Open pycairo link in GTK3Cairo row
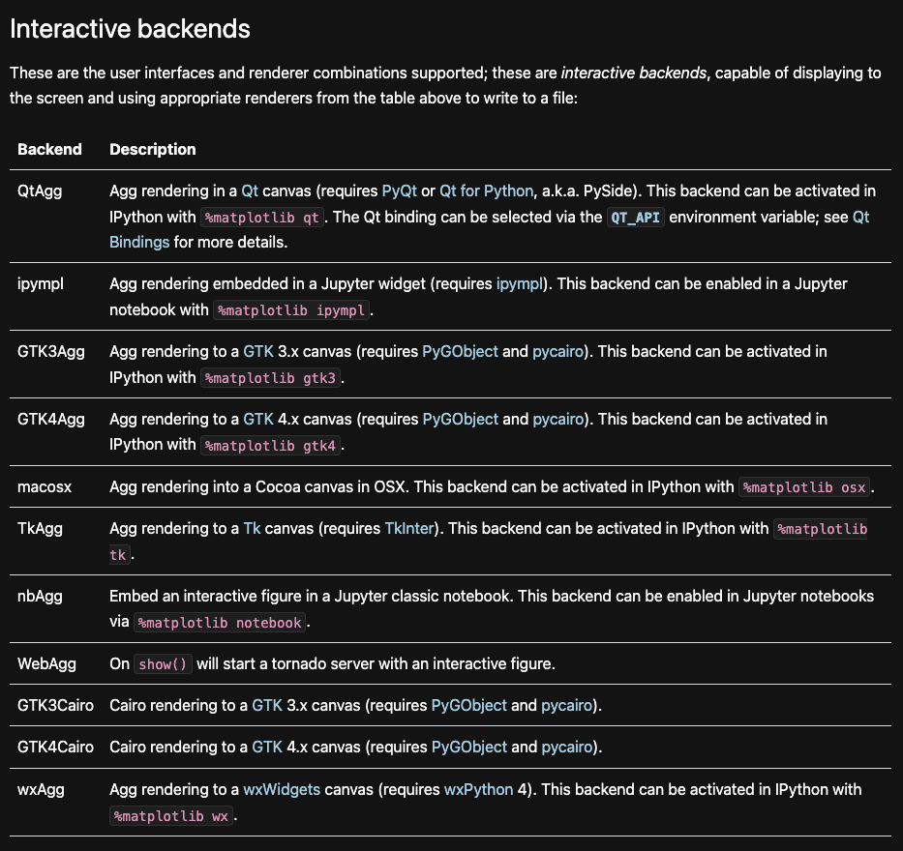 click(567, 705)
